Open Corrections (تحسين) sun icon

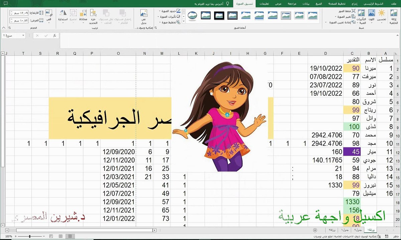[382, 13]
